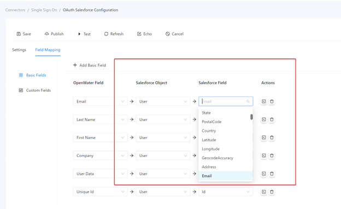Viewport: 341px width, 209px height.
Task: Select Basic Fields in sidebar
Action: (x=33, y=75)
